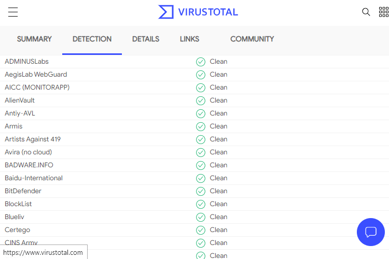Click the Clean result for Armis
389x259 pixels.
pyautogui.click(x=218, y=126)
